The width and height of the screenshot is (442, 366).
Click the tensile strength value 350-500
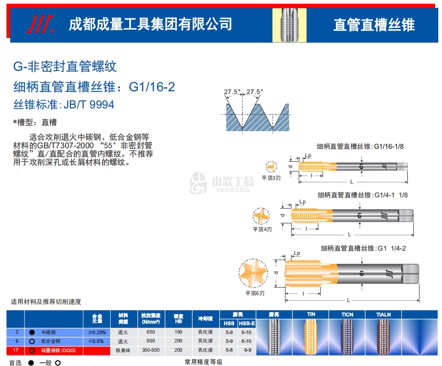coord(151,350)
